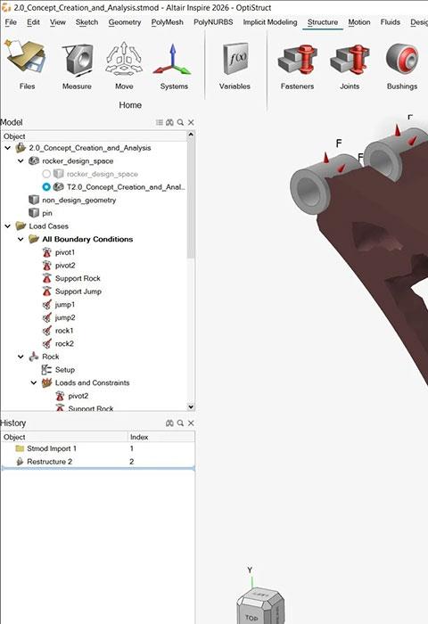428x624 pixels.
Task: Close the History panel
Action: tap(191, 423)
